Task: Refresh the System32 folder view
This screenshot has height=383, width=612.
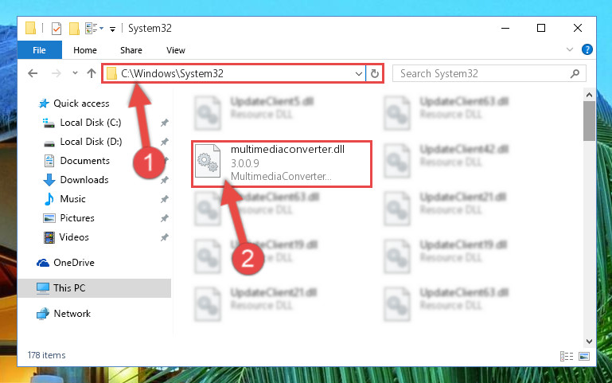Action: pyautogui.click(x=374, y=73)
